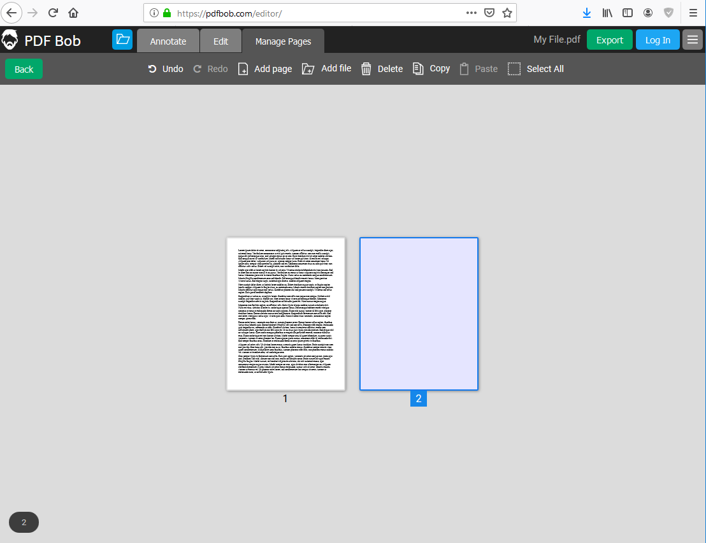Image resolution: width=706 pixels, height=543 pixels.
Task: Click Select All pages
Action: 535,69
